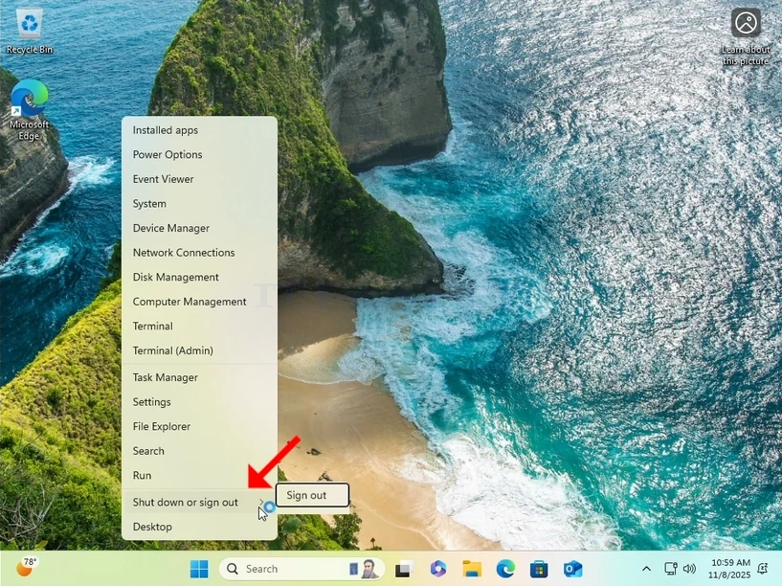Select the System menu entry
The width and height of the screenshot is (782, 586).
199,204
